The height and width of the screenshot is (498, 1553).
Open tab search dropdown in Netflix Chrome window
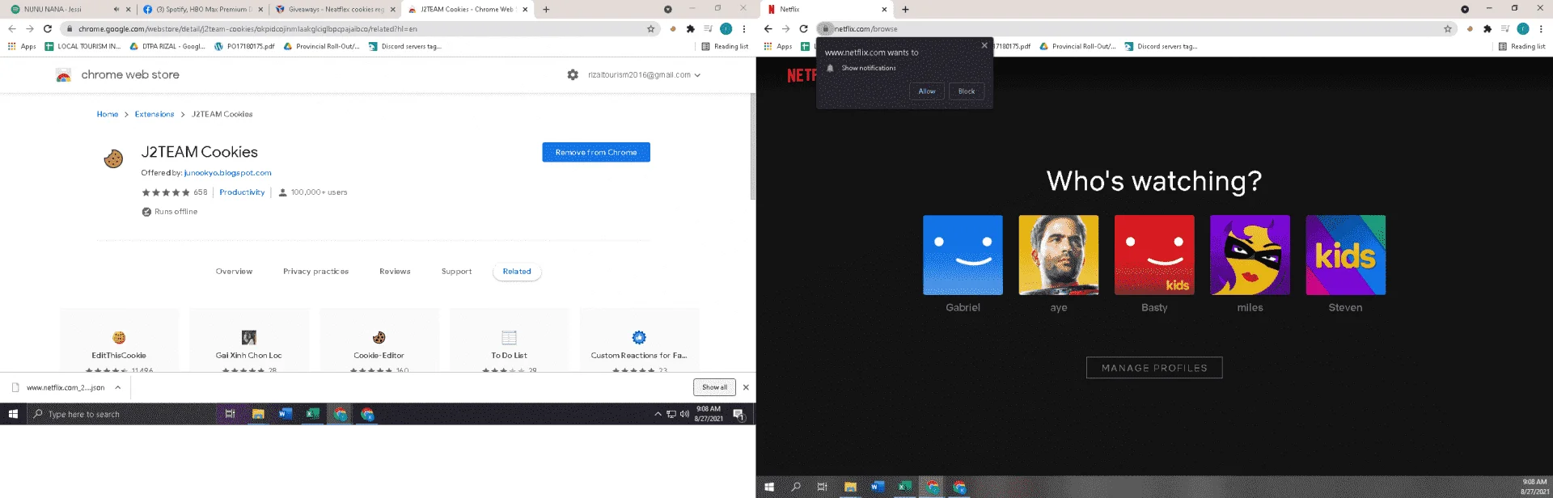tap(1465, 10)
